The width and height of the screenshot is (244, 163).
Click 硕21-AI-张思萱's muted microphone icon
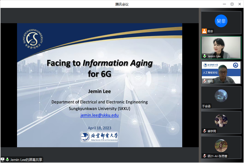tap(205, 156)
